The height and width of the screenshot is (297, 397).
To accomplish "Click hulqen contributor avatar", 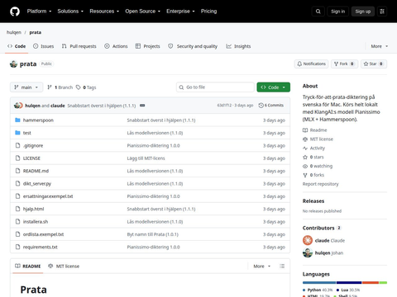I will [x=308, y=252].
